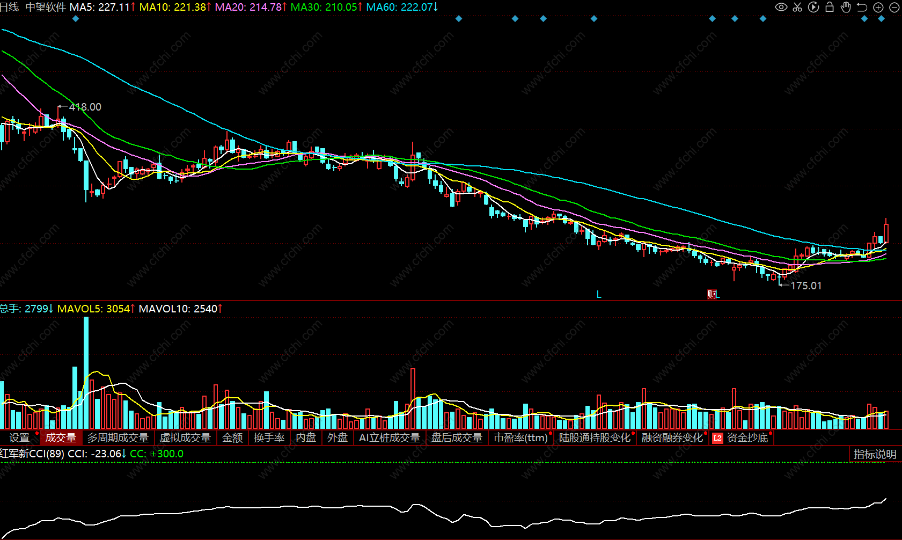Select the 内盘 tab
Screen dimensions: 902x540
(x=306, y=438)
